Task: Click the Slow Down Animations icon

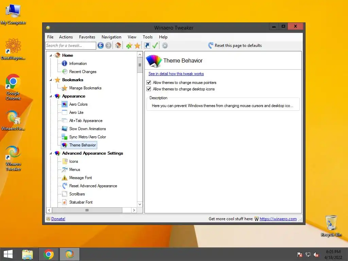Action: coord(65,129)
